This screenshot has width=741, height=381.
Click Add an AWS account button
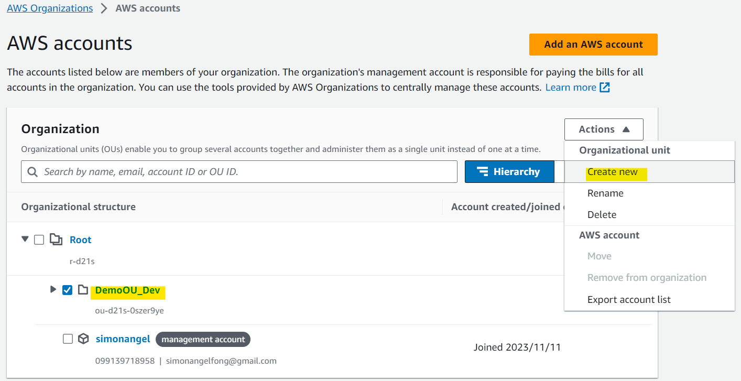[593, 45]
